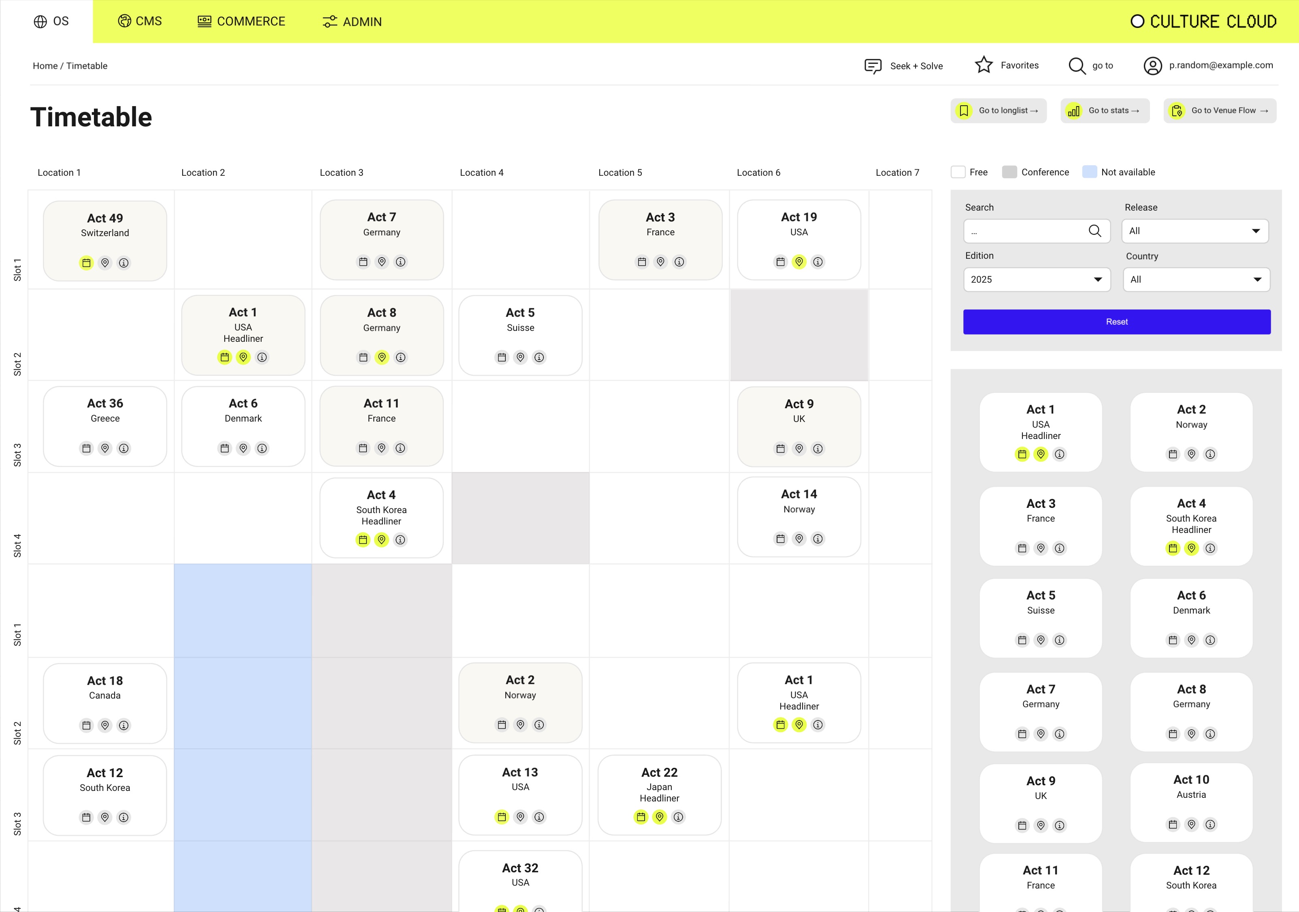
Task: Click the Culture Cloud logo
Action: 1203,21
